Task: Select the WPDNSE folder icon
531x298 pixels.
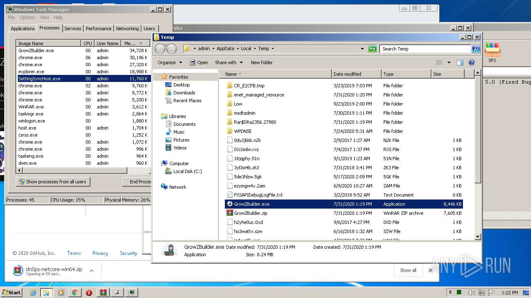Action: [230, 131]
